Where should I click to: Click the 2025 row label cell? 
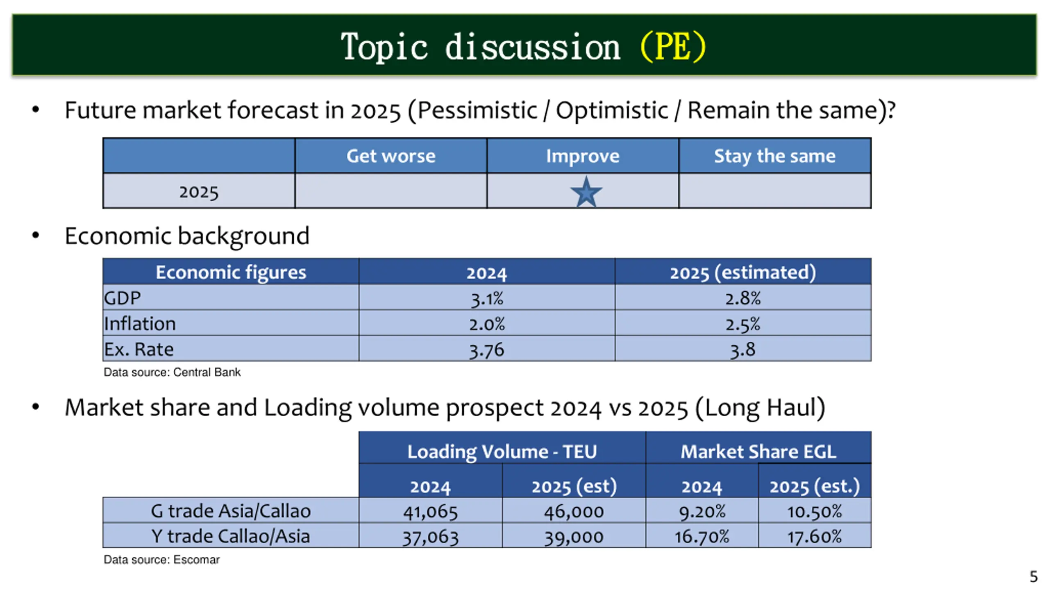199,191
